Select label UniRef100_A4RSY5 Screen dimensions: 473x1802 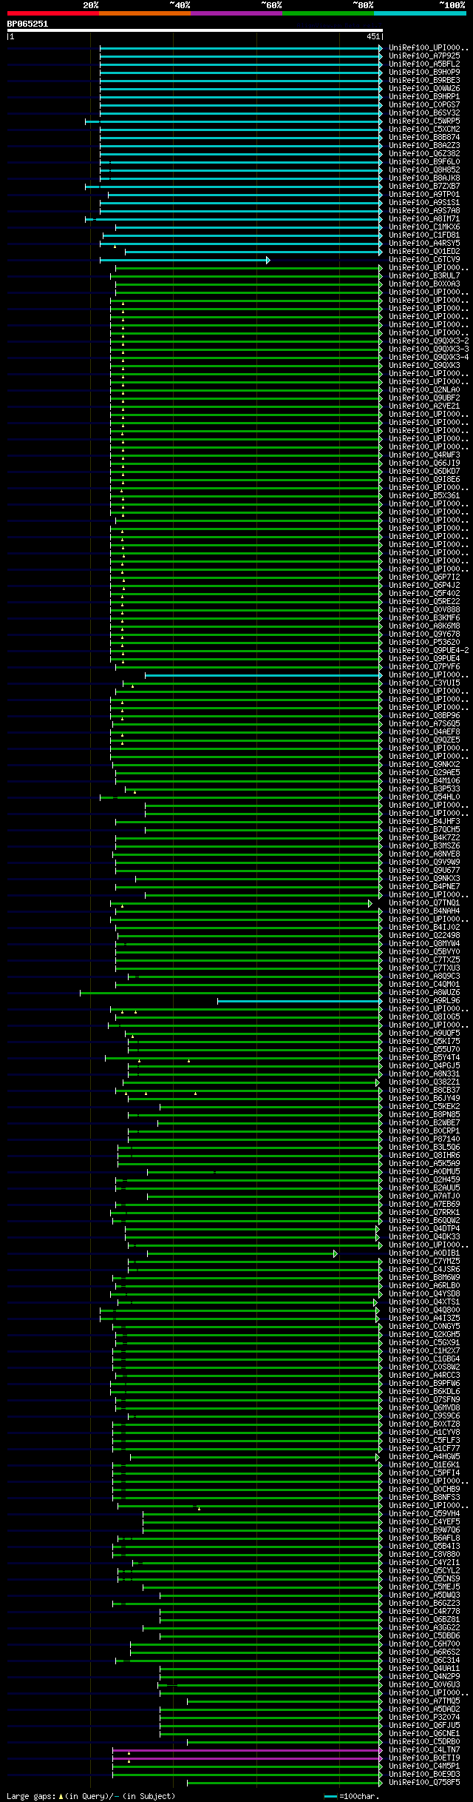424,244
